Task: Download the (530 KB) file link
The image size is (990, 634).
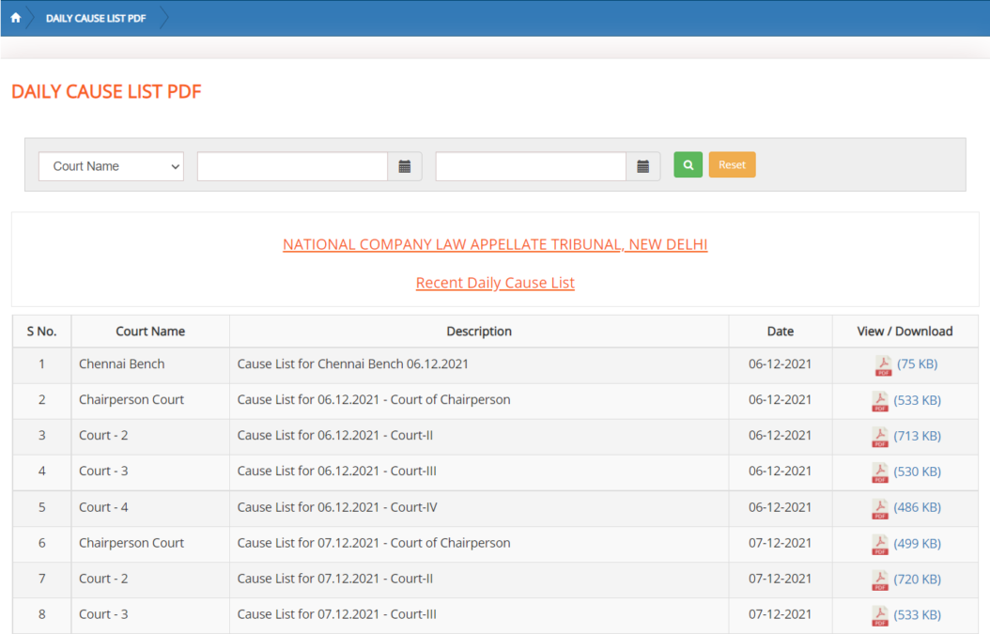Action: [918, 472]
